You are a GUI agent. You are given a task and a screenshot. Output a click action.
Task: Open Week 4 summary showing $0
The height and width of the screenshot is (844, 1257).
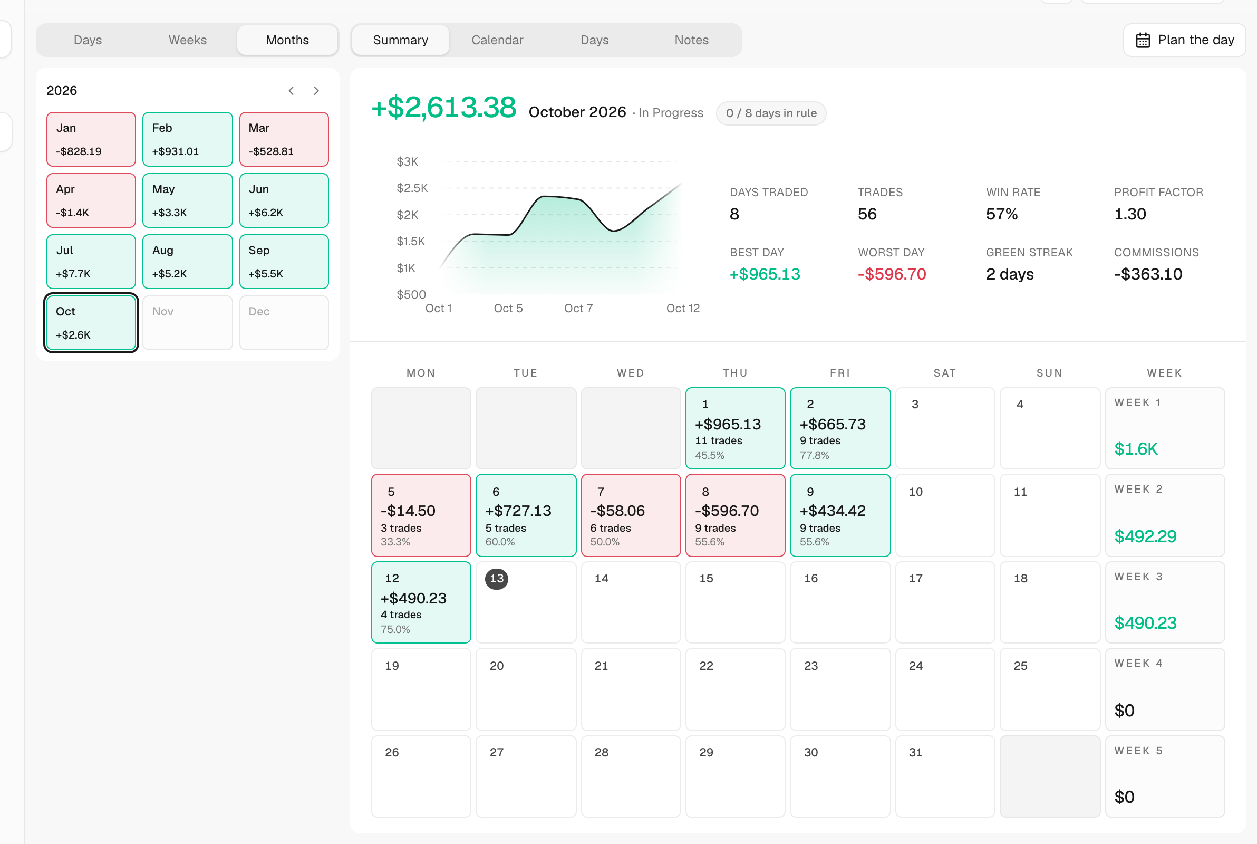pyautogui.click(x=1165, y=690)
